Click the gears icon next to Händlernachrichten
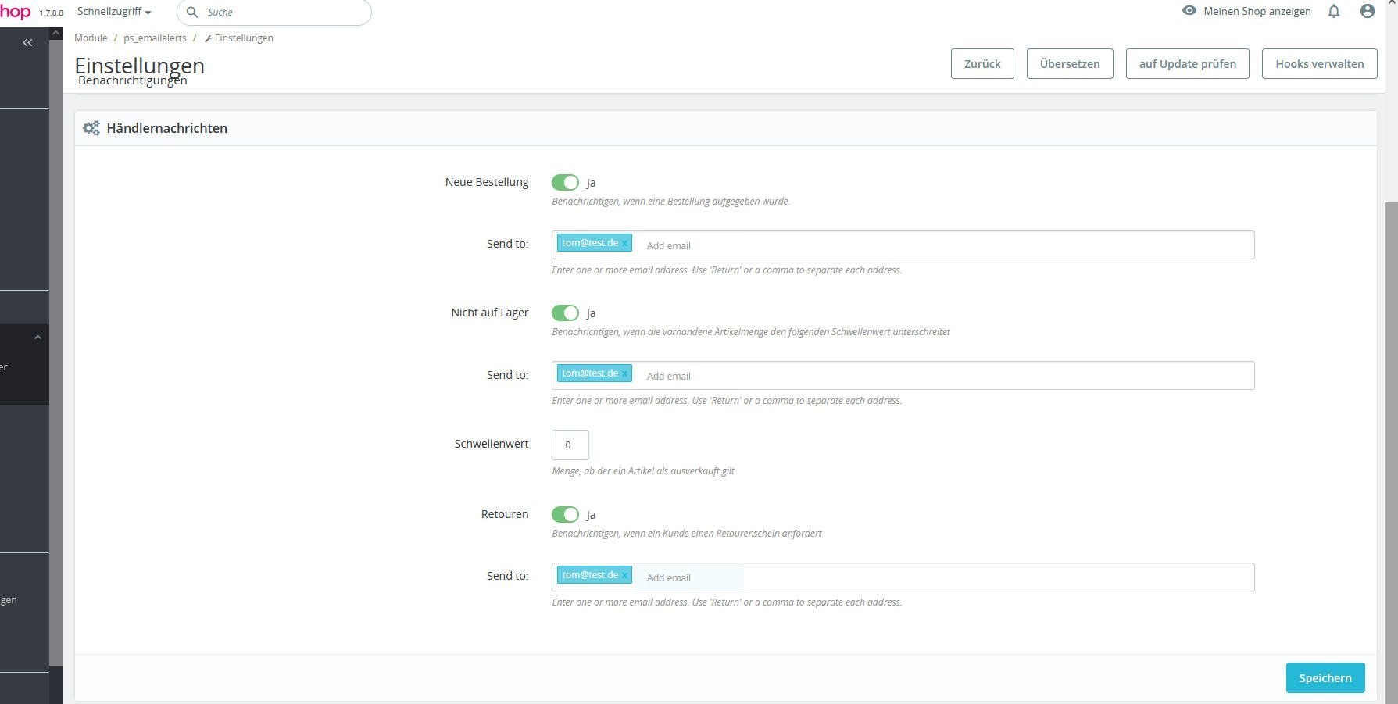 click(x=91, y=128)
